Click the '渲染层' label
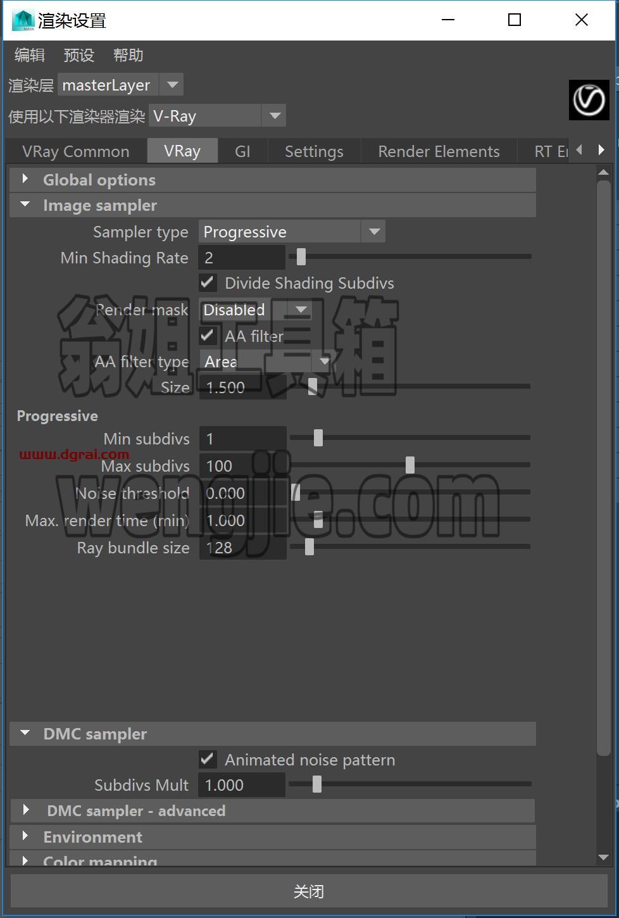Viewport: 619px width, 918px height. (31, 85)
